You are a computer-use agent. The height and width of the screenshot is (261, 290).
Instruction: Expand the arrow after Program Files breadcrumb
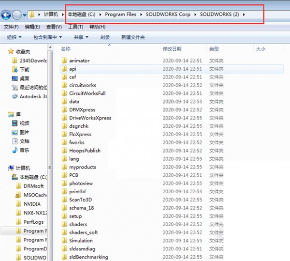coord(141,15)
